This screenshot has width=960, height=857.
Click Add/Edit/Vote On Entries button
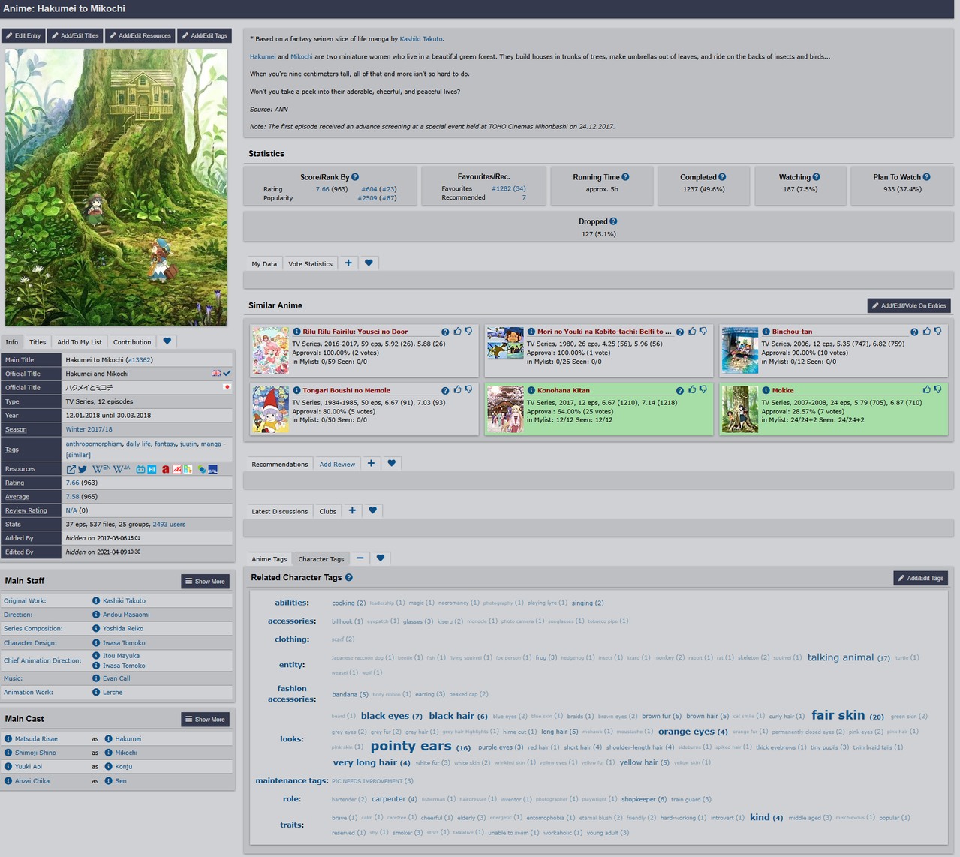(x=909, y=305)
